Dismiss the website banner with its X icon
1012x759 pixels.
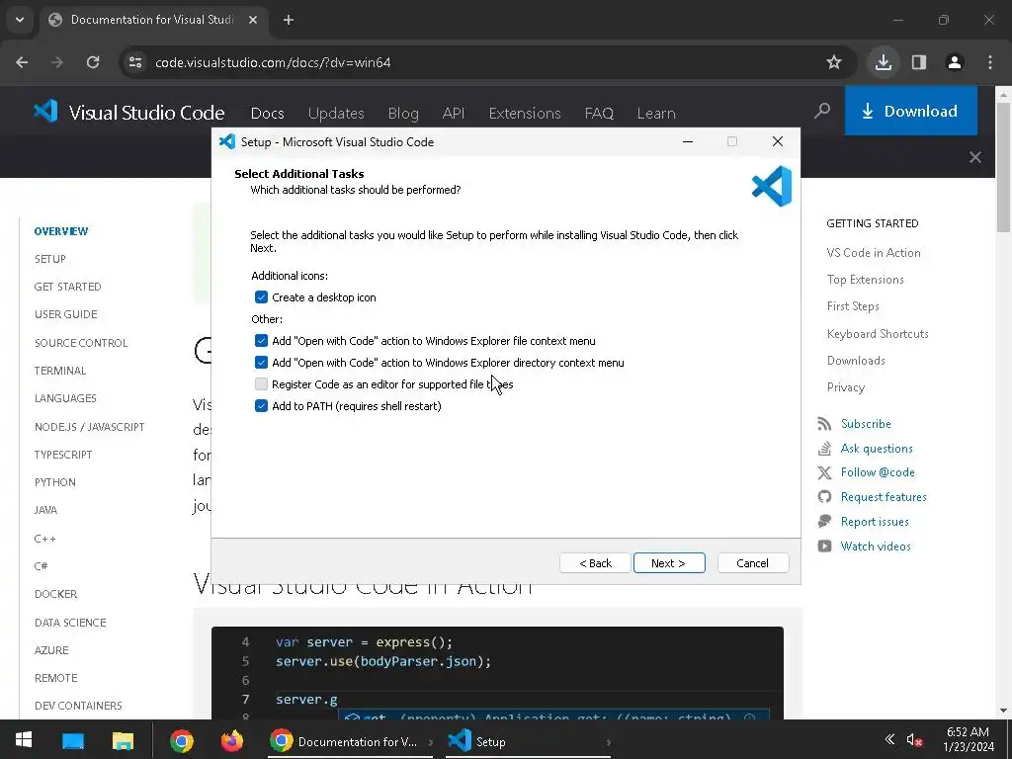[975, 157]
